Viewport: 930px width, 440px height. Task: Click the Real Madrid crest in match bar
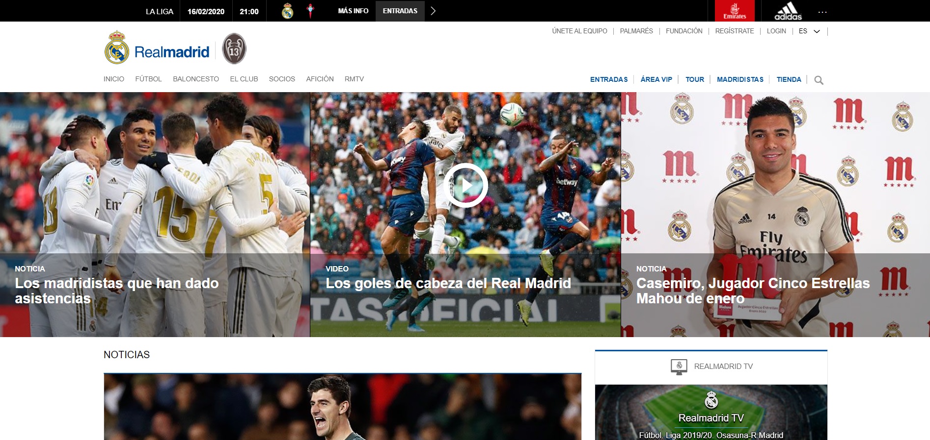288,11
